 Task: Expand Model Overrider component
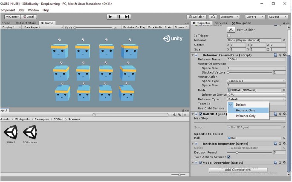pyautogui.click(x=193, y=163)
